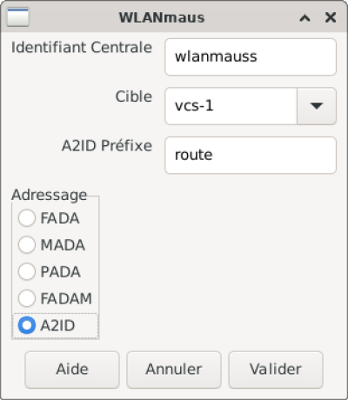The image size is (348, 400).
Task: Open help with the Aide button
Action: pyautogui.click(x=72, y=370)
